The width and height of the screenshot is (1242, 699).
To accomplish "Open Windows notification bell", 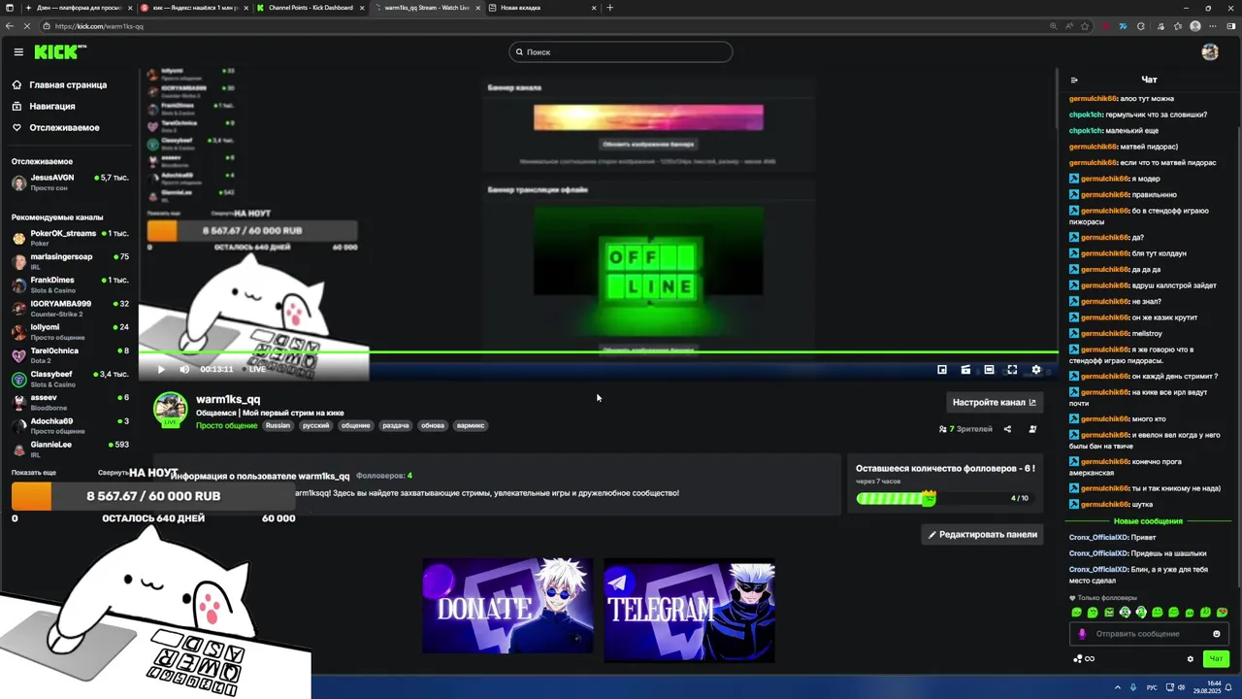I will point(1228,687).
